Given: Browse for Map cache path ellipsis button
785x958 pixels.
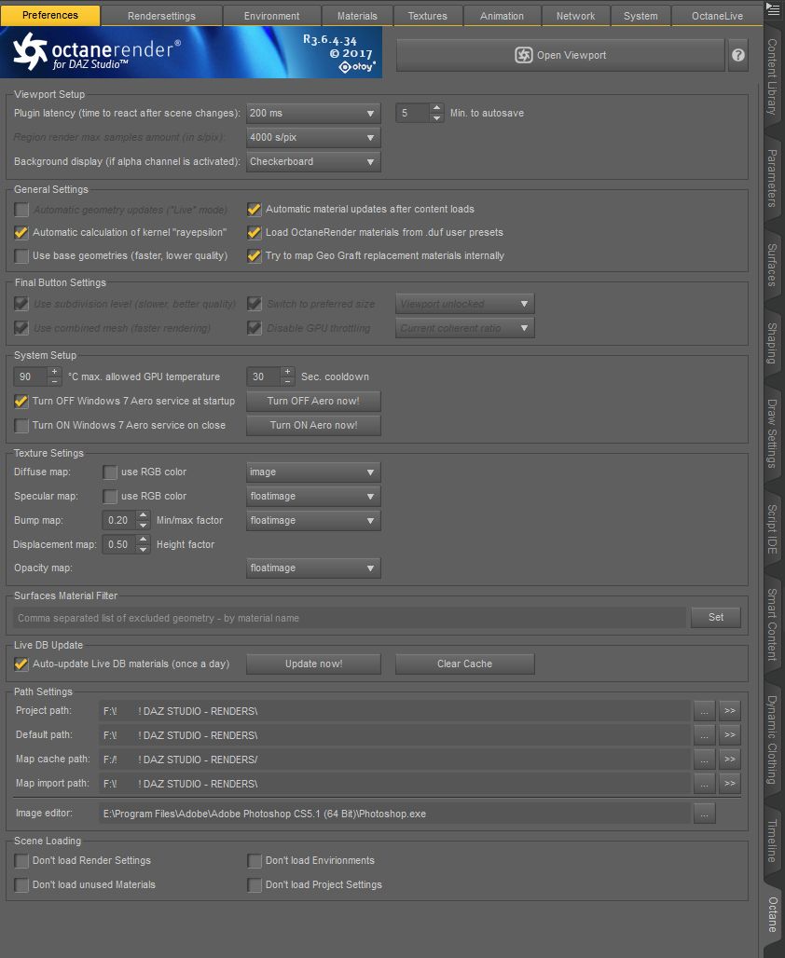Looking at the screenshot, I should coord(704,760).
